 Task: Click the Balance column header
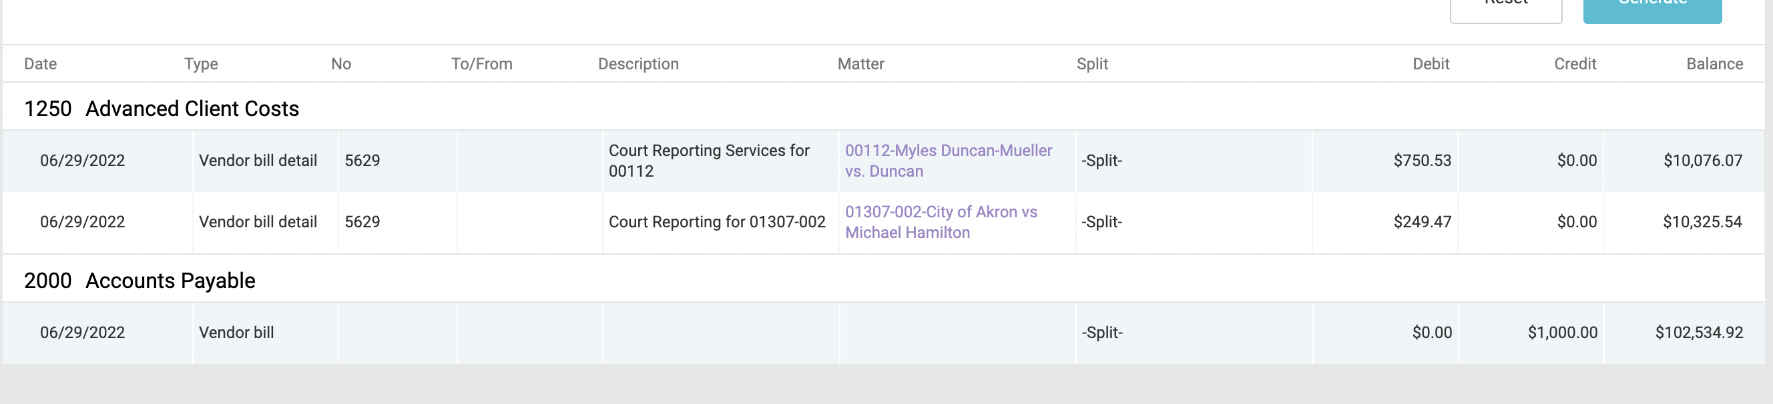click(1714, 64)
